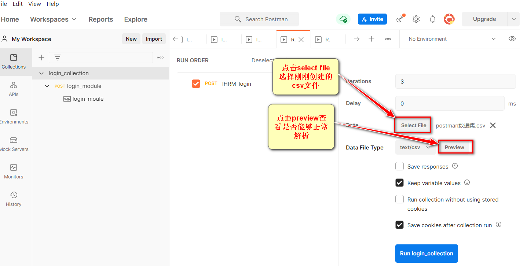Open the Mock Servers sidebar panel
The height and width of the screenshot is (266, 520).
[x=14, y=144]
